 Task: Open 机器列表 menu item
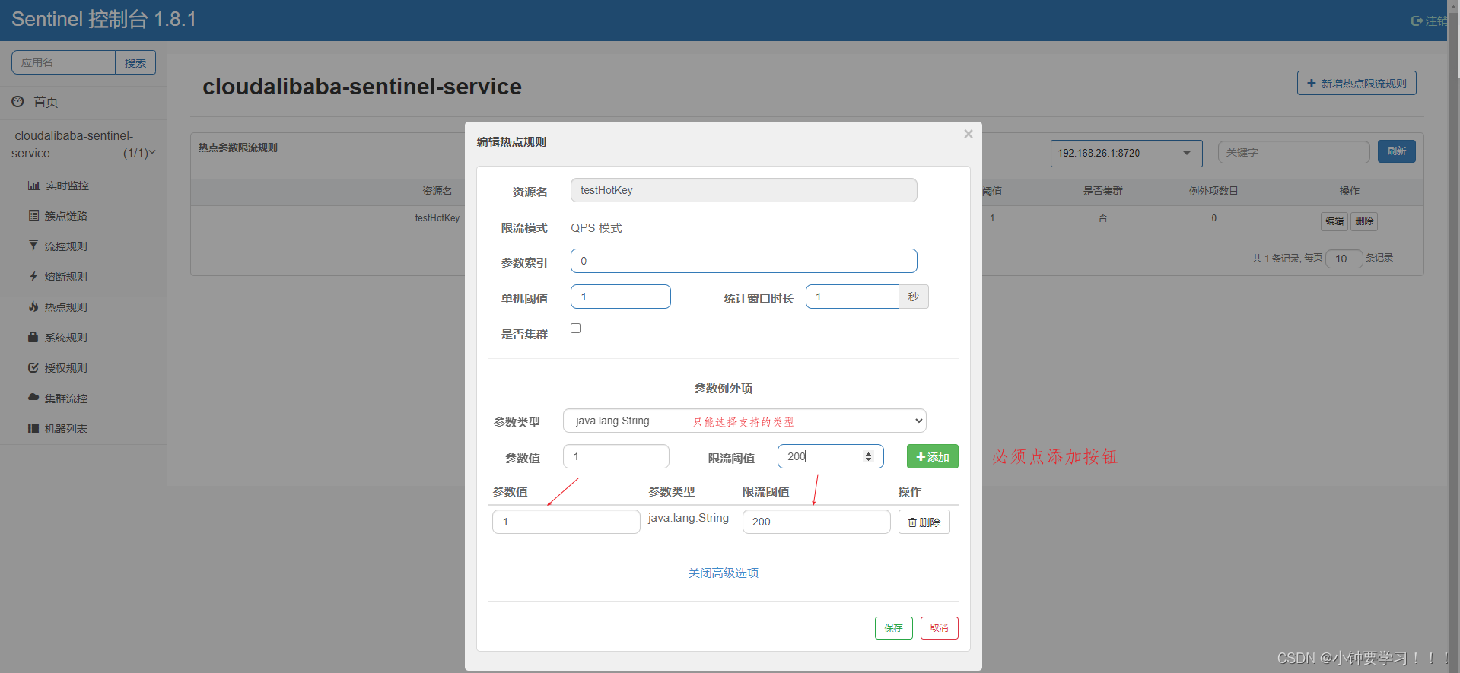[x=66, y=429]
